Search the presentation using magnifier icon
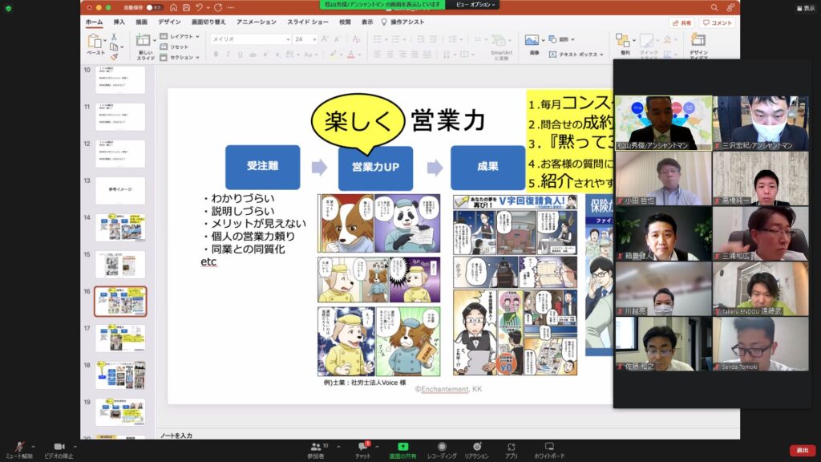Viewport: 821px width, 462px height. pos(714,8)
